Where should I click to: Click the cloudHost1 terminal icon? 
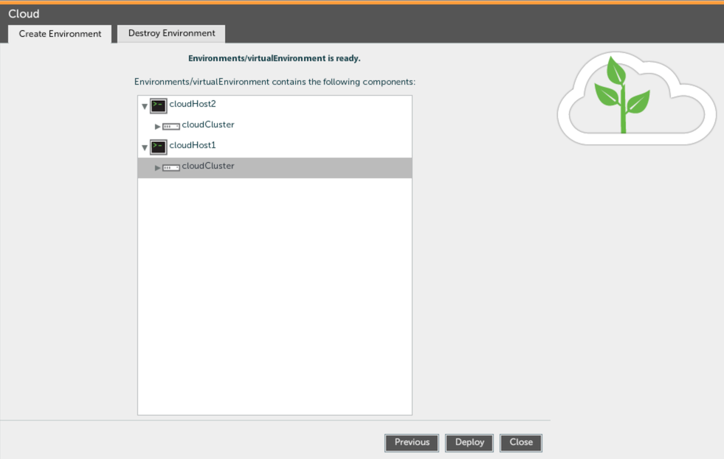158,147
